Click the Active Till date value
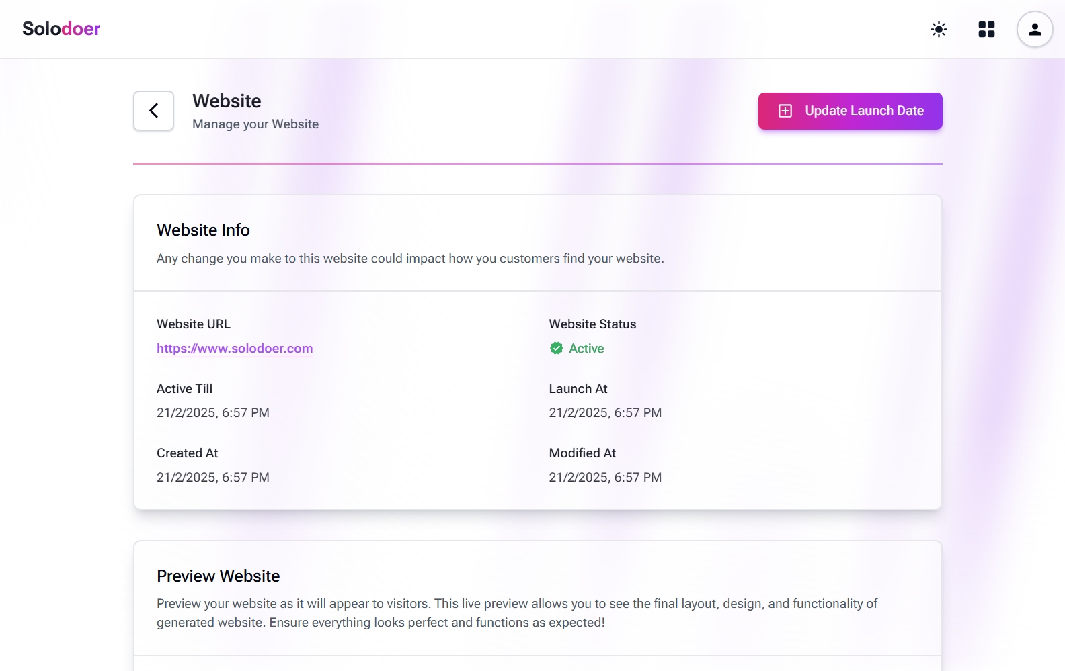Screen dimensions: 1065x671 tap(212, 413)
